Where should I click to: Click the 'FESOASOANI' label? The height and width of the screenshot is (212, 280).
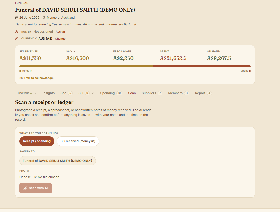pos(122,51)
